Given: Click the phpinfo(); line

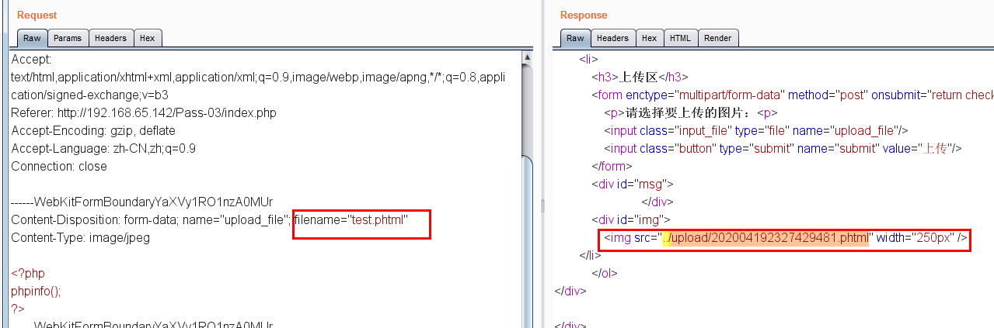Looking at the screenshot, I should (36, 292).
